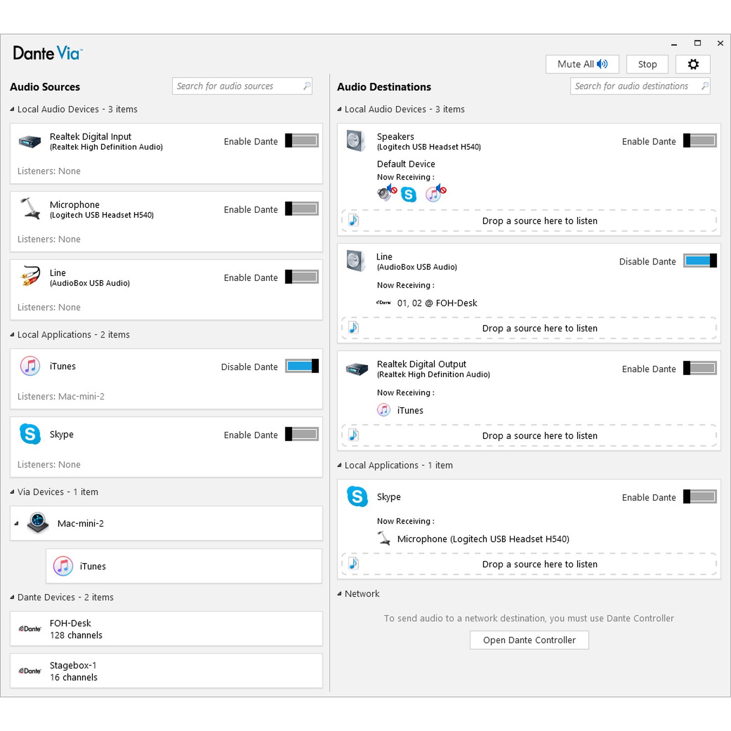Click the Mac-mini-2 Via device icon

[38, 523]
